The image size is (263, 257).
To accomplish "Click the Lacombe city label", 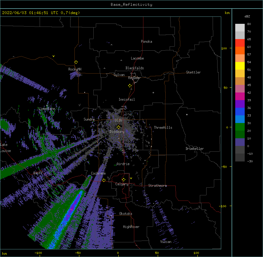I will pyautogui.click(x=137, y=58).
